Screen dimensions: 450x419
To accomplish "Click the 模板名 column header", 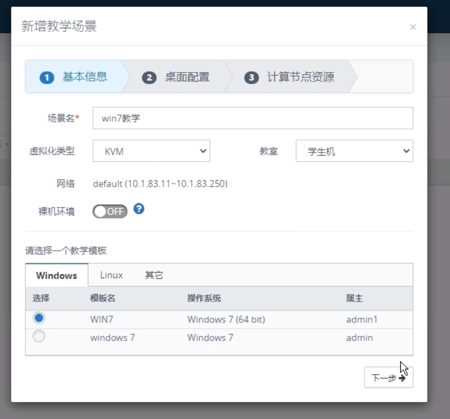I will [x=102, y=298].
